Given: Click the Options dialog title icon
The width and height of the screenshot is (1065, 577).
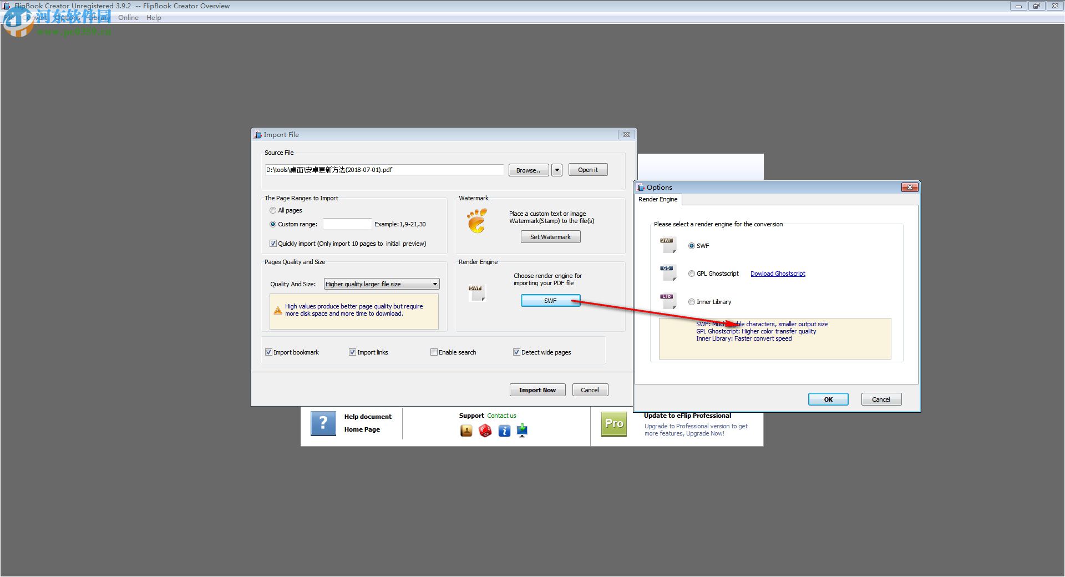Looking at the screenshot, I should 641,188.
